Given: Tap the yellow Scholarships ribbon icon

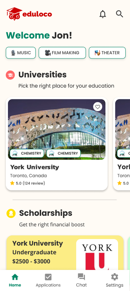Looking at the screenshot, I should tap(11, 214).
